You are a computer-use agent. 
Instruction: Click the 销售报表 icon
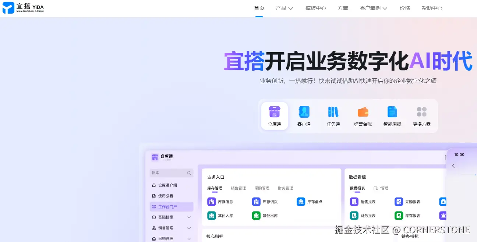tap(354, 202)
